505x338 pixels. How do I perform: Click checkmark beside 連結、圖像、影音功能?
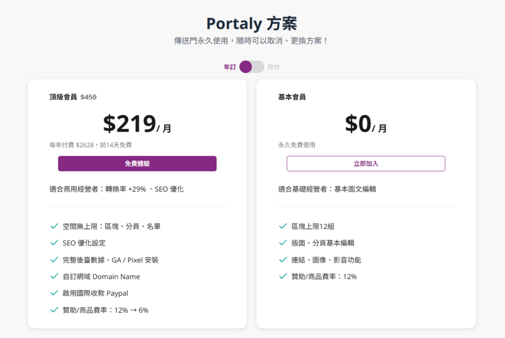283,260
